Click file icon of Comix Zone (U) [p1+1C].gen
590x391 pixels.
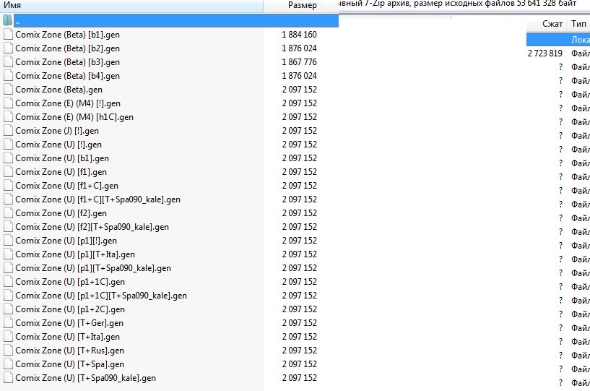(8, 282)
